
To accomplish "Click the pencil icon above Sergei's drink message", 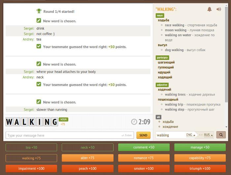I will [39, 21].
